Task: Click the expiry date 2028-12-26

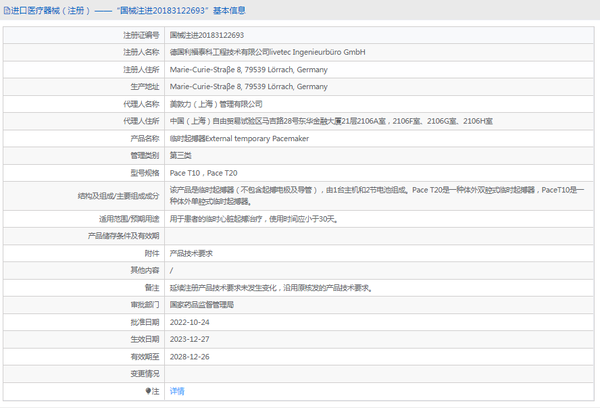Action: (x=189, y=357)
